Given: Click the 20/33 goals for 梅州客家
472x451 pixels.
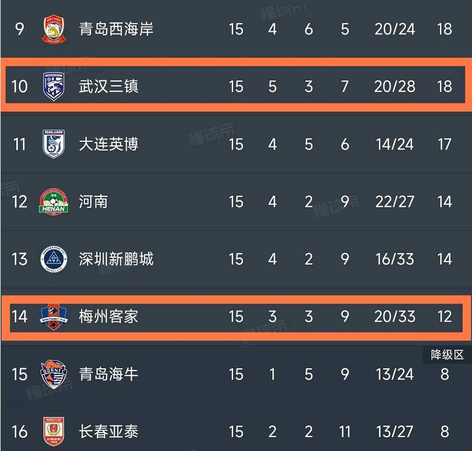Looking at the screenshot, I should point(394,317).
